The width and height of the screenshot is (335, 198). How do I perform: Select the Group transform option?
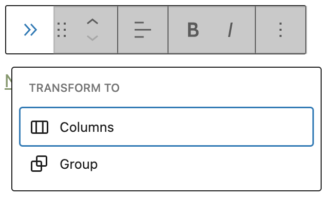click(x=166, y=164)
